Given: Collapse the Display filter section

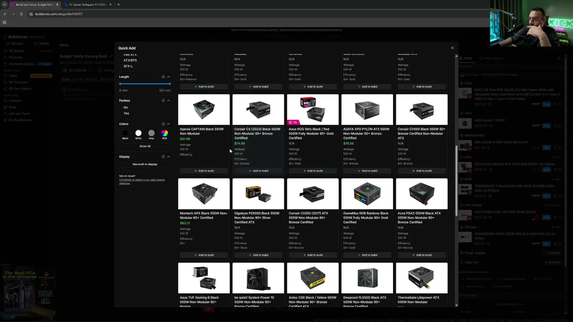Looking at the screenshot, I should (168, 157).
